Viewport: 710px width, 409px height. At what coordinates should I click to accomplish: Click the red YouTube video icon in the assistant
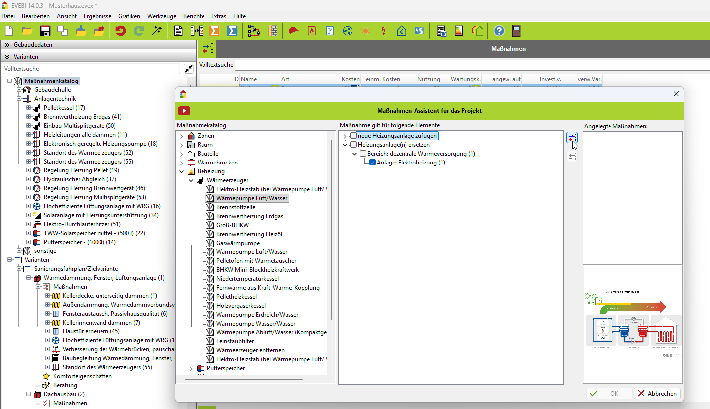pos(184,111)
